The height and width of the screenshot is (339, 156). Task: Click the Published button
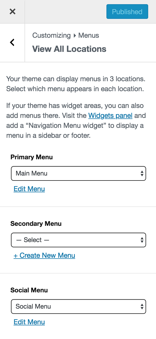[x=127, y=12]
